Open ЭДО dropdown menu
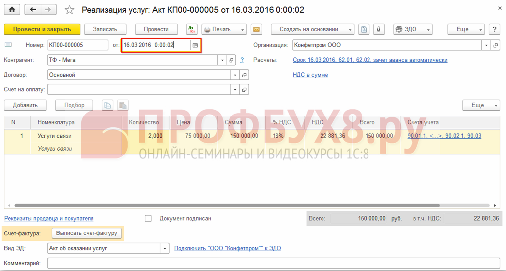The height and width of the screenshot is (271, 506). coord(413,29)
